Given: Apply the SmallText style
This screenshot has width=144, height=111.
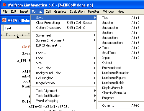Looking at the screenshot, I should pos(121,53).
